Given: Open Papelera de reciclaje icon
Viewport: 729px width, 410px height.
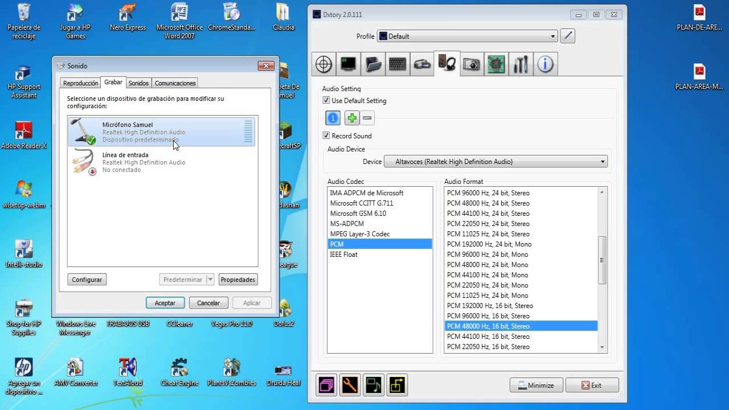Looking at the screenshot, I should point(23,22).
